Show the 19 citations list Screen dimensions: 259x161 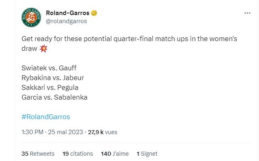[x=78, y=154]
